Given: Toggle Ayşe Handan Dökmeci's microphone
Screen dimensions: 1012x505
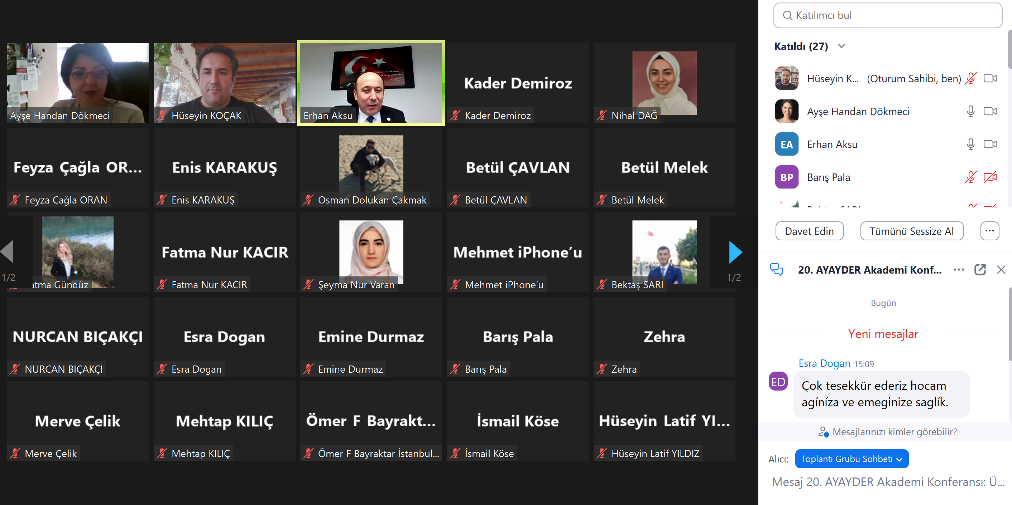Looking at the screenshot, I should pyautogui.click(x=970, y=111).
